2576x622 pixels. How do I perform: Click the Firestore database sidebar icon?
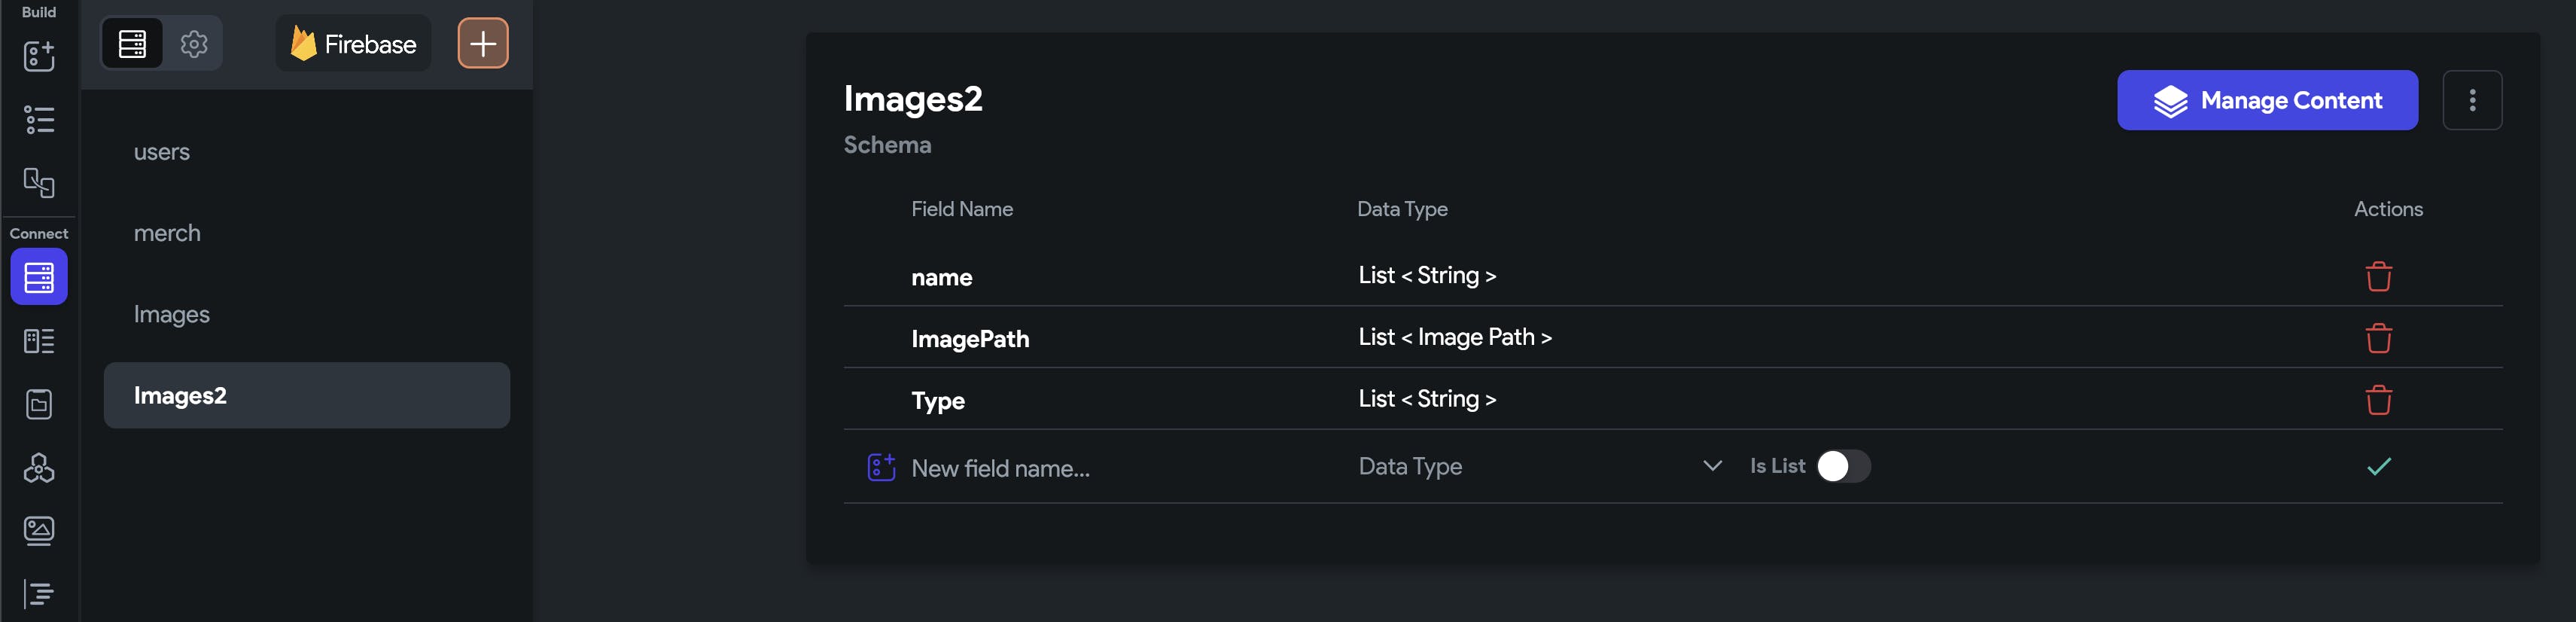(x=39, y=277)
